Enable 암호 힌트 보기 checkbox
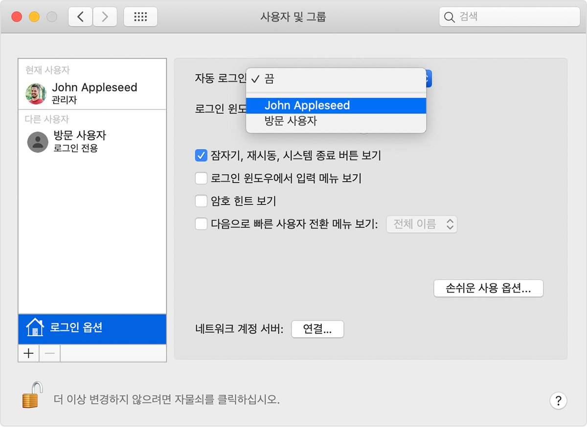 (201, 201)
